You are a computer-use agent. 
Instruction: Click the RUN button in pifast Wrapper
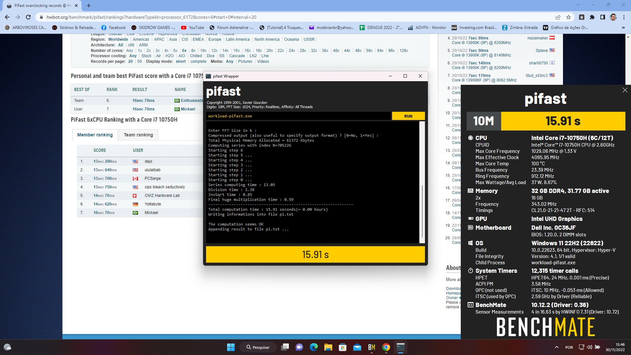click(408, 116)
